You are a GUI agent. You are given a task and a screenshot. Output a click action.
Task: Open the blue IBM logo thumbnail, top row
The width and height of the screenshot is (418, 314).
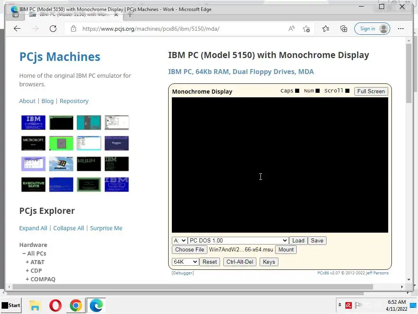click(x=33, y=123)
